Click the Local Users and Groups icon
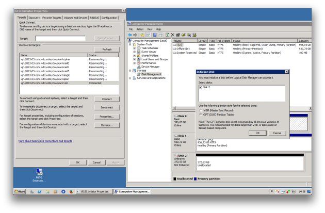The height and width of the screenshot is (213, 325). [x=139, y=59]
